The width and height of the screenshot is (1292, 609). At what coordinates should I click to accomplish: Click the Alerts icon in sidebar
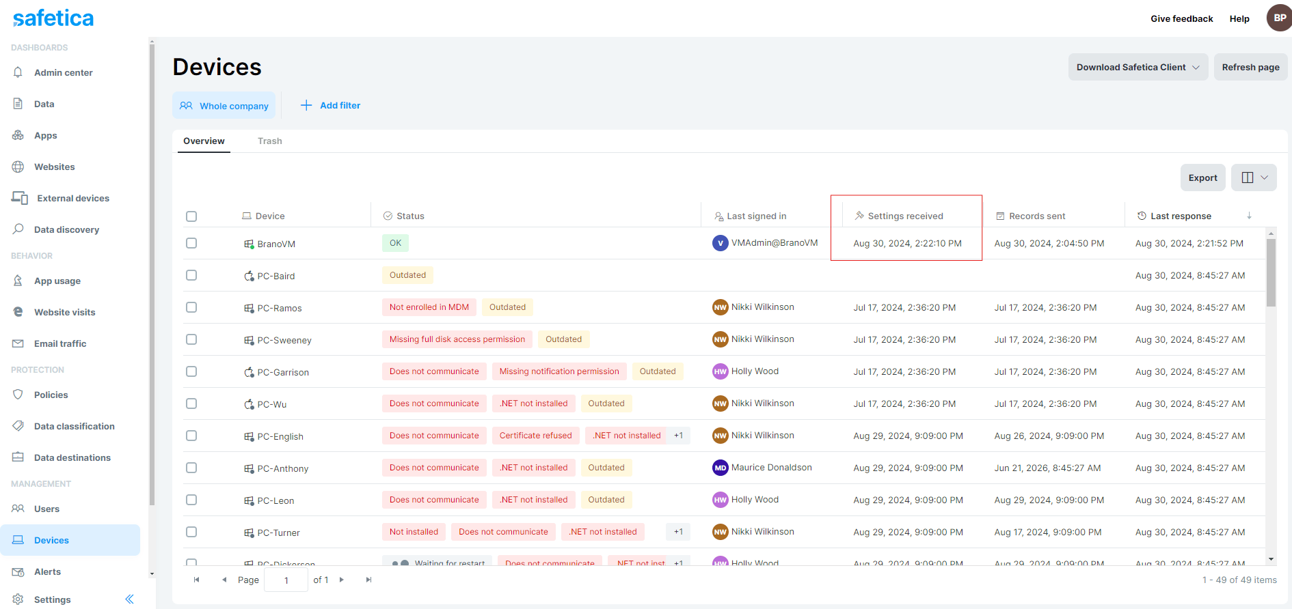[x=18, y=571]
